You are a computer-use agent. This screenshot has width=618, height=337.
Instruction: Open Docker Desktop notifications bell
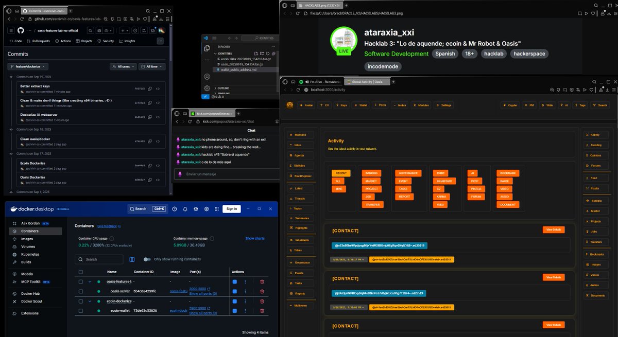[185, 209]
